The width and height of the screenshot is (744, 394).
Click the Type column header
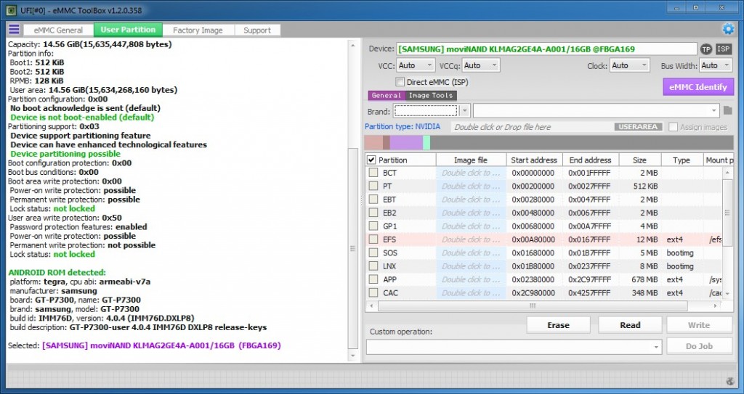[682, 160]
